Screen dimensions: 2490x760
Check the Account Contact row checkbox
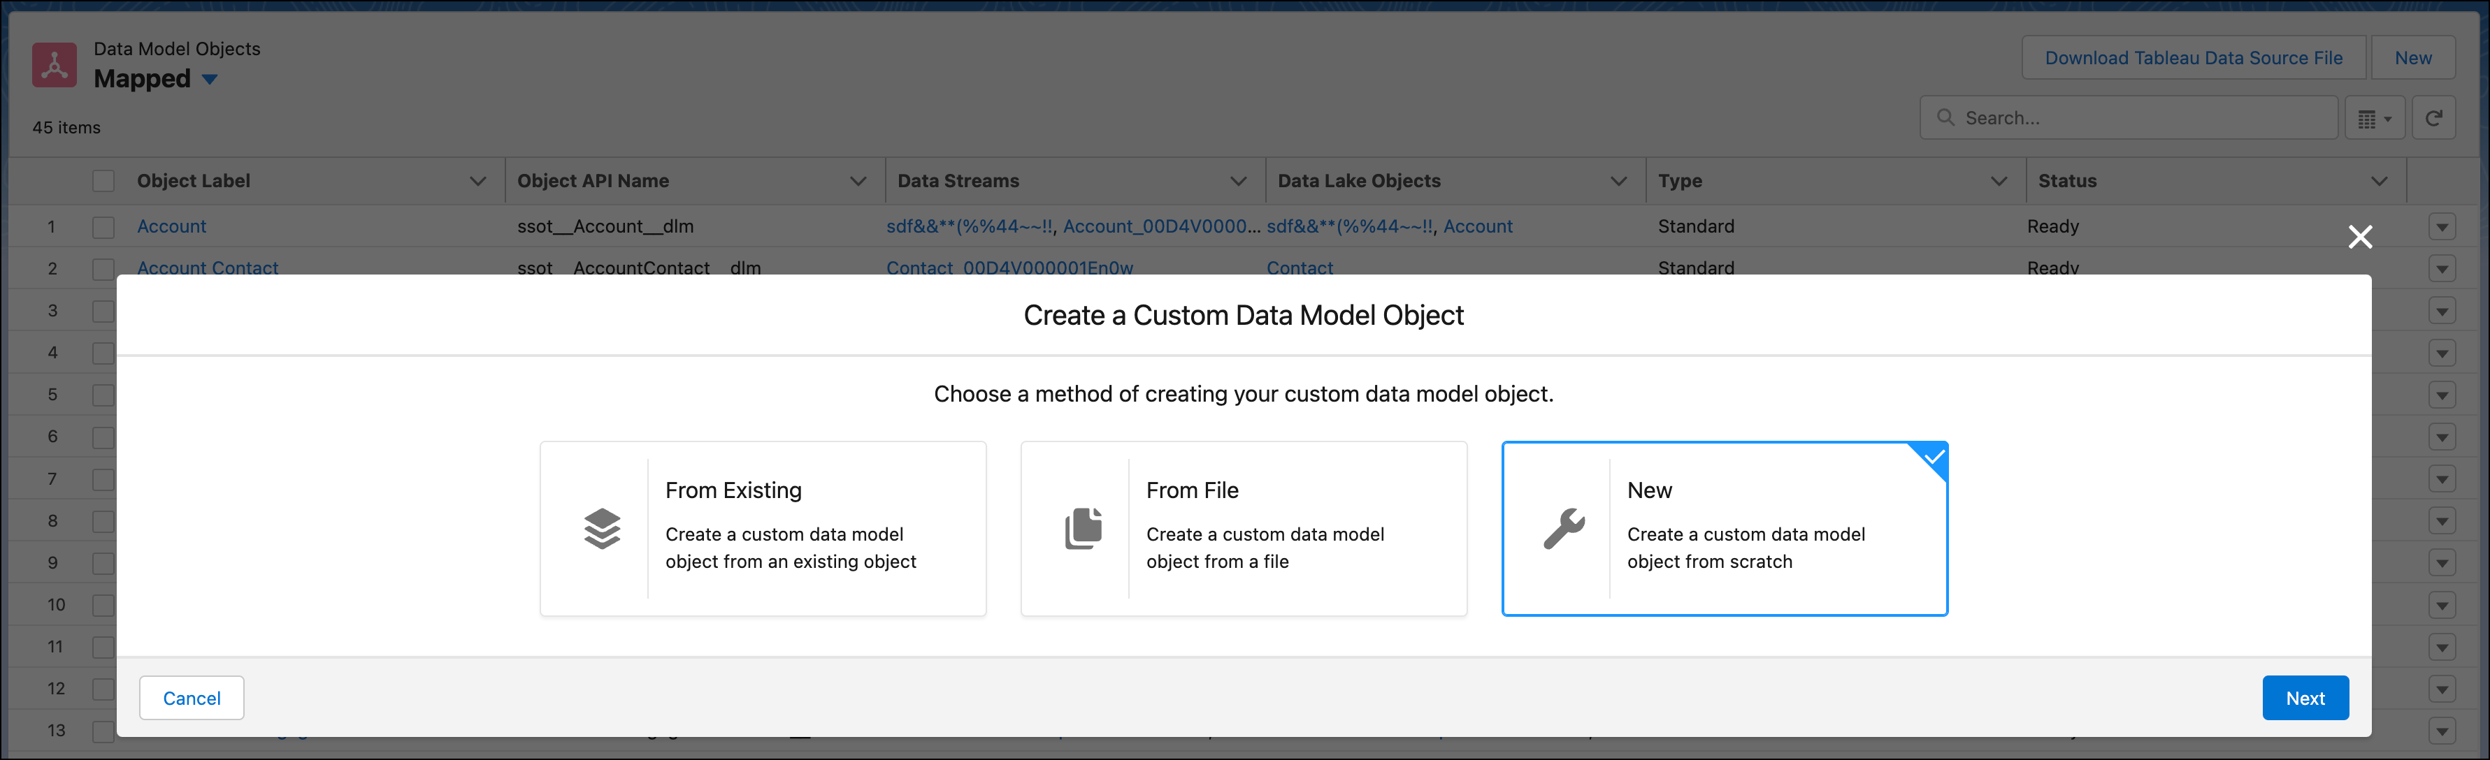[x=103, y=268]
